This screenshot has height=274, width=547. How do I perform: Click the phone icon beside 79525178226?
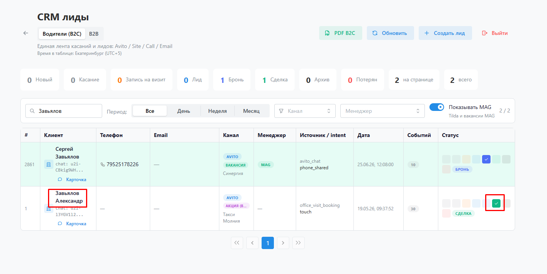point(103,164)
